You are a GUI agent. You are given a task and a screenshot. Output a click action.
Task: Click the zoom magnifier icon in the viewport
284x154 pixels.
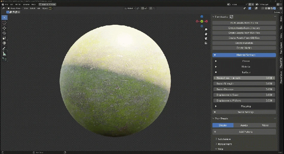(206, 30)
